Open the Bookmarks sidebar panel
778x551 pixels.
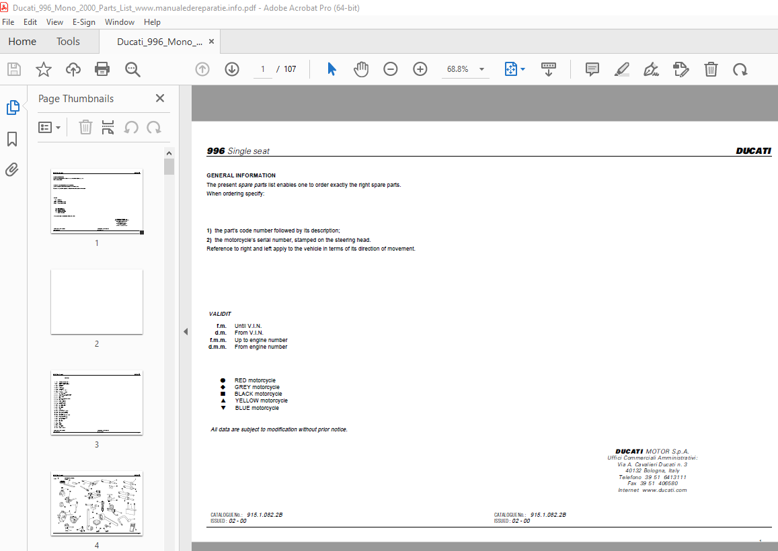pyautogui.click(x=12, y=139)
